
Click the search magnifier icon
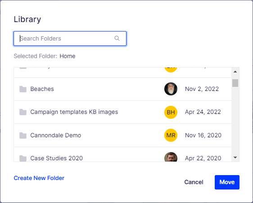[117, 38]
